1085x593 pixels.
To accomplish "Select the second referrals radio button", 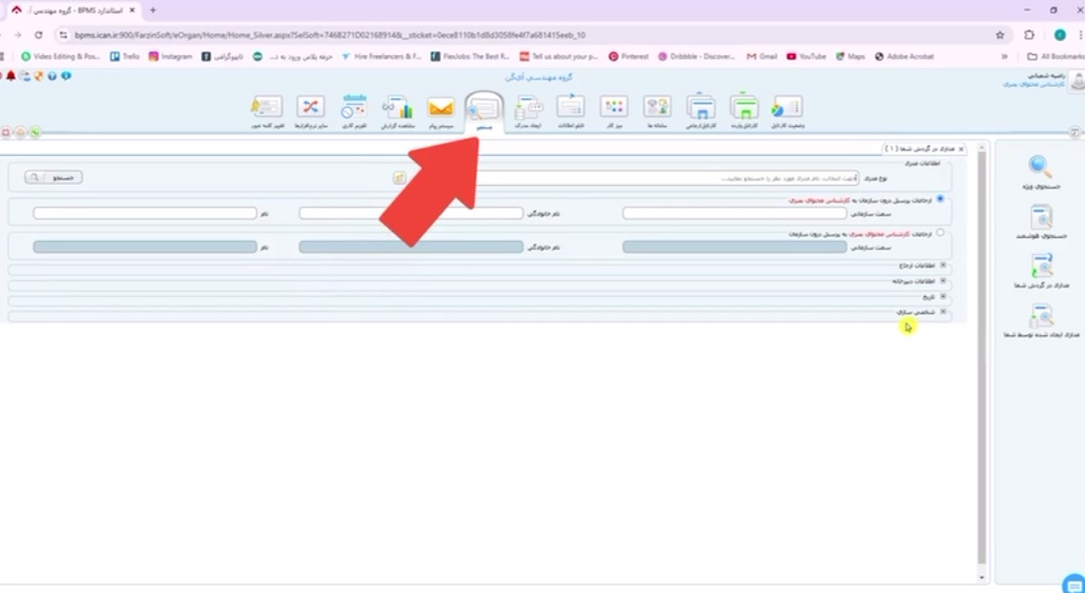I will pyautogui.click(x=940, y=233).
